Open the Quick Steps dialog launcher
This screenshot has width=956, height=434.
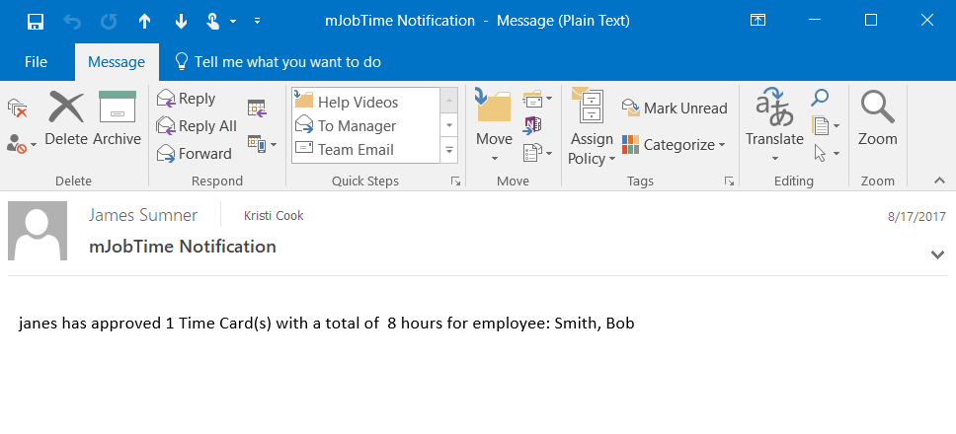click(x=455, y=181)
